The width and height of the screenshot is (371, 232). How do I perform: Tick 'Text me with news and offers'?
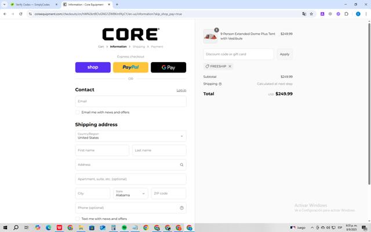[77, 219]
